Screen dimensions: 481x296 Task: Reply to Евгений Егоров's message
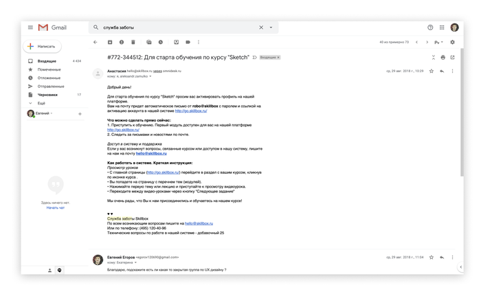coord(442,258)
